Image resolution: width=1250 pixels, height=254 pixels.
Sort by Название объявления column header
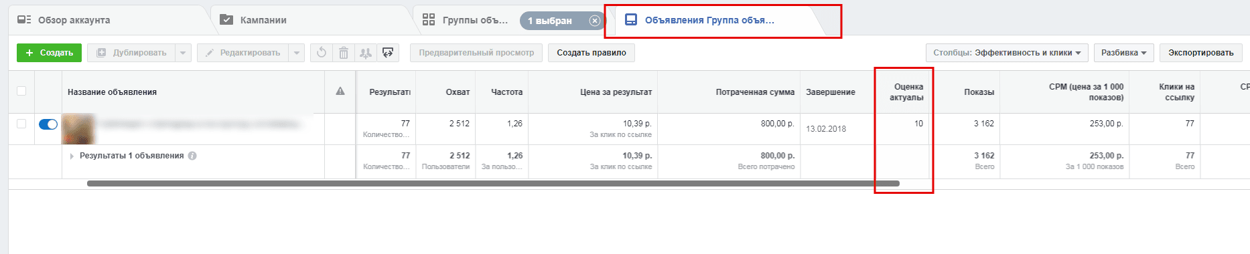112,92
